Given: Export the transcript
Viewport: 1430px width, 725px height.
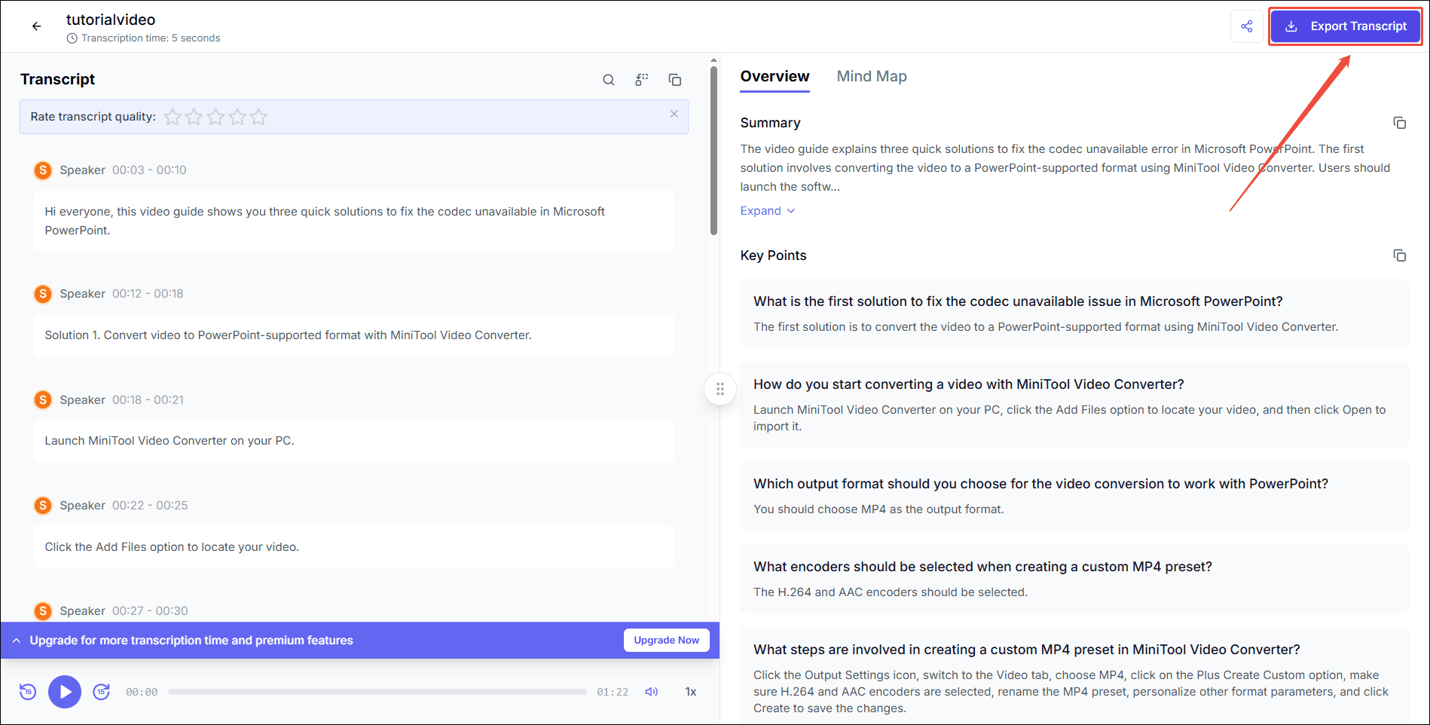Looking at the screenshot, I should 1346,26.
